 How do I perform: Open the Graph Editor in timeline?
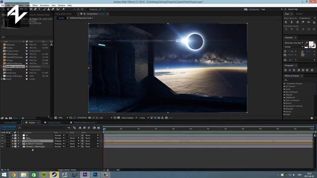pyautogui.click(x=99, y=128)
